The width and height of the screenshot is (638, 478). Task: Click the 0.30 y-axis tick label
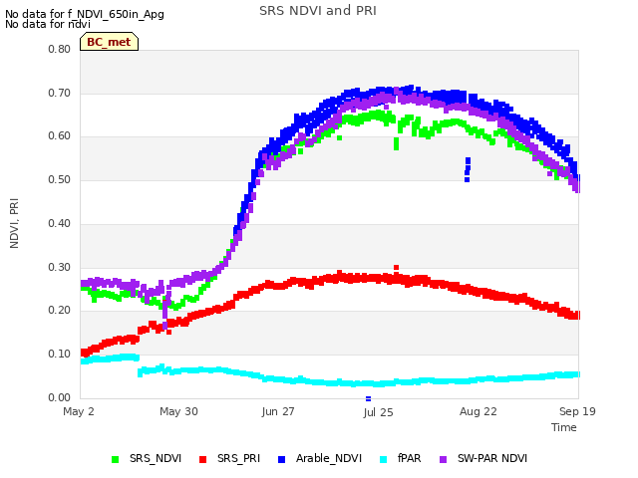coord(60,268)
